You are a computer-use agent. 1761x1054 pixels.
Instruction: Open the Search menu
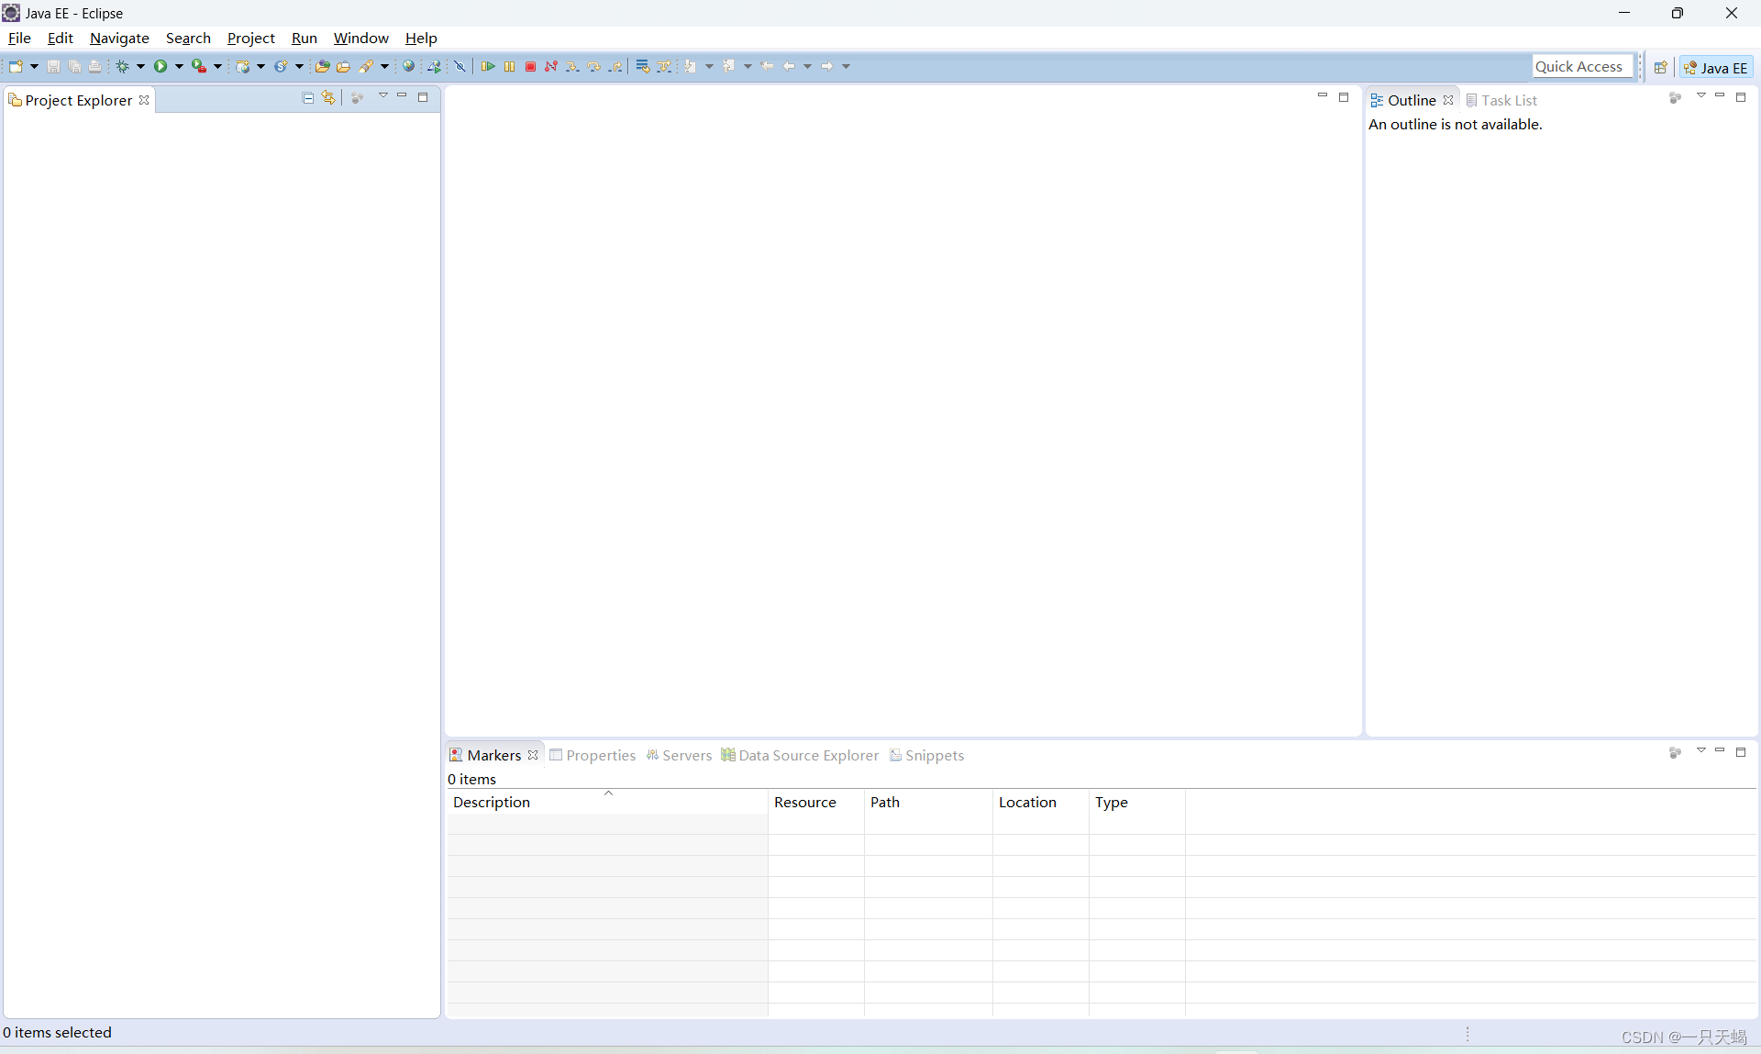point(188,38)
